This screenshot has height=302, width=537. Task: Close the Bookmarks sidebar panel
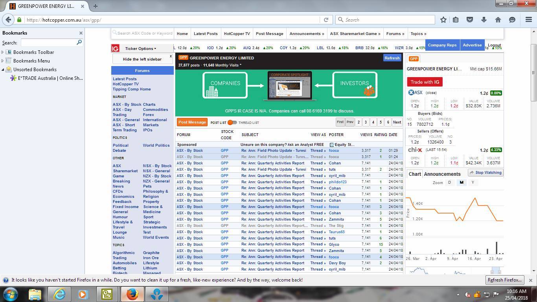coord(81,33)
